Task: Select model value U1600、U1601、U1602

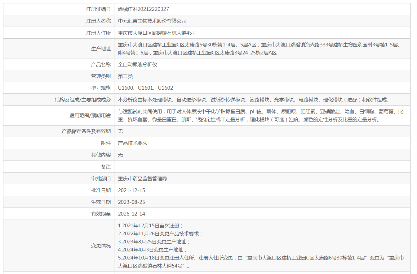Action: coord(145,88)
